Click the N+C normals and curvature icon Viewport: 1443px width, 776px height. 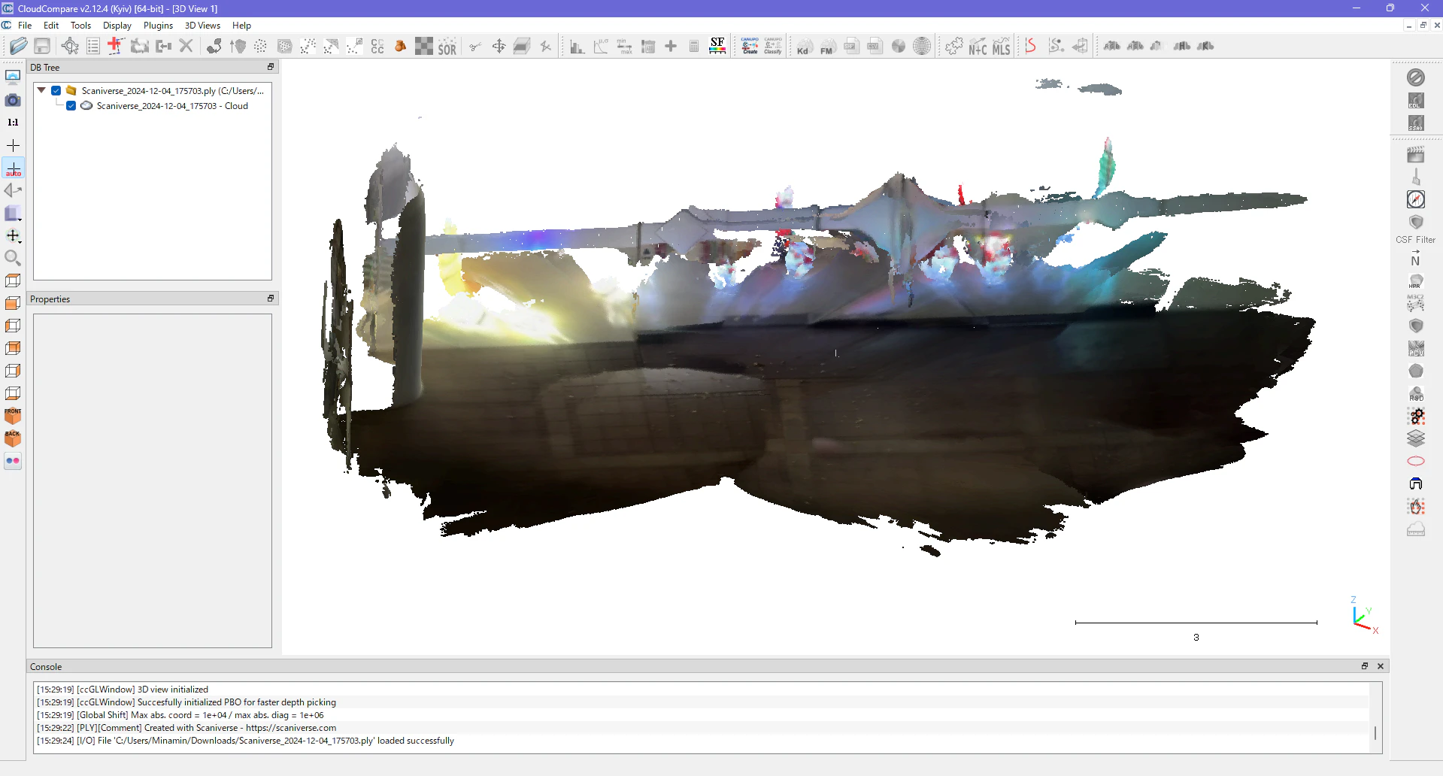[x=978, y=47]
